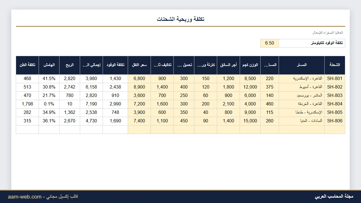Click the "تكلفة الوقود للكيلومتر" label cell
Screen dimensions: 361x203
coord(312,43)
